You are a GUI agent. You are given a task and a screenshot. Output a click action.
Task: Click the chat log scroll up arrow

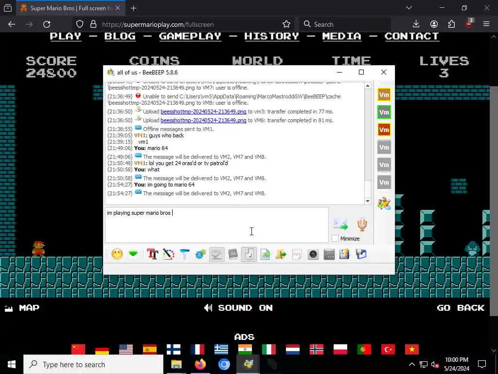point(368,86)
